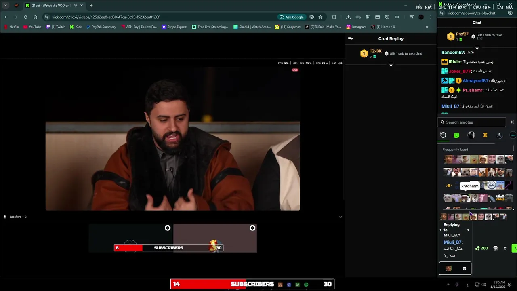Open the YouTube bookmark
The width and height of the screenshot is (517, 291).
32,27
